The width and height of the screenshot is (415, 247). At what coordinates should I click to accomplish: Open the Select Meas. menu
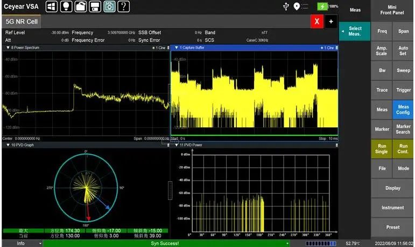coord(355,31)
